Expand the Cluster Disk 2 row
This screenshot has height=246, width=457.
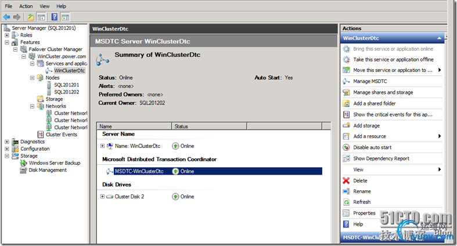click(102, 197)
